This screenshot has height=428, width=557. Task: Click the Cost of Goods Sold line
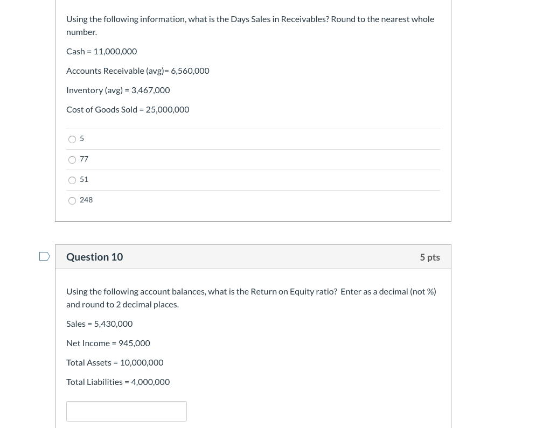[x=128, y=109]
